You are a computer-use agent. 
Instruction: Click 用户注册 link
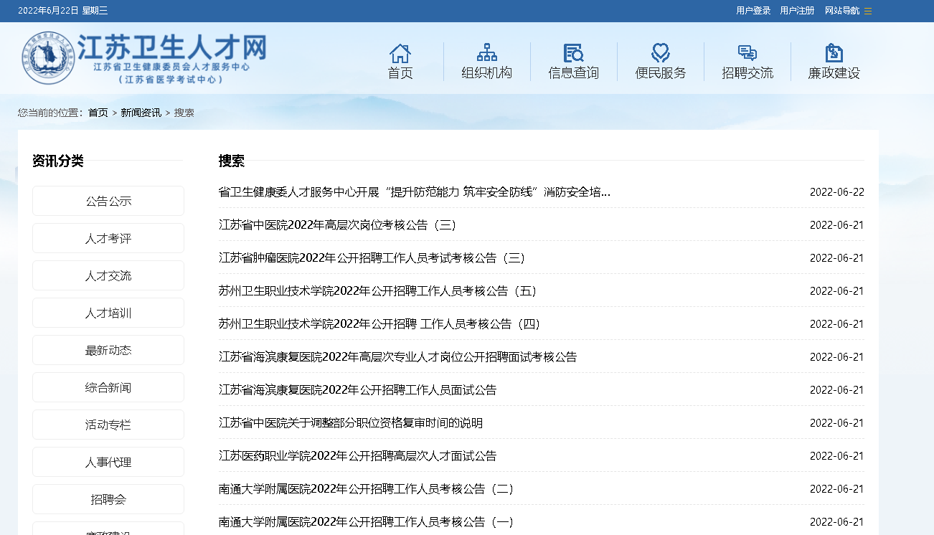797,11
